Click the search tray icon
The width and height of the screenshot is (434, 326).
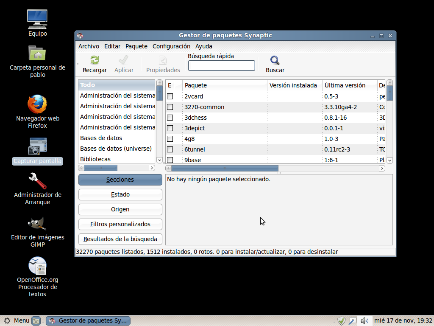pos(353,321)
